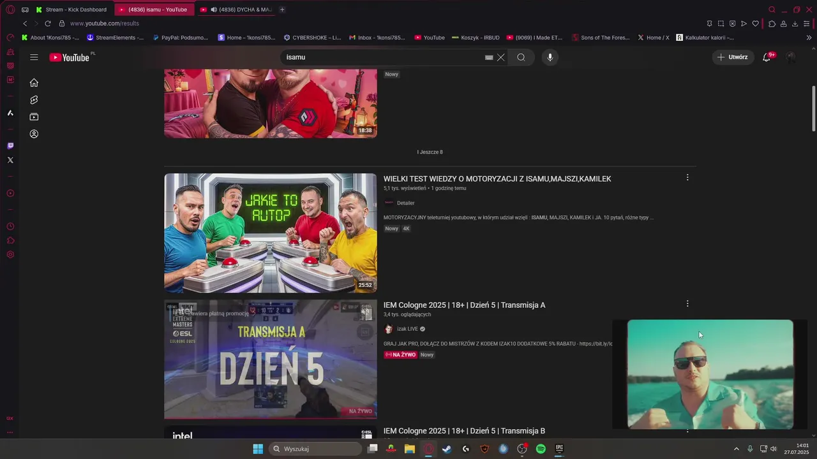The height and width of the screenshot is (459, 817).
Task: Click the magnifier search button
Action: 521,57
